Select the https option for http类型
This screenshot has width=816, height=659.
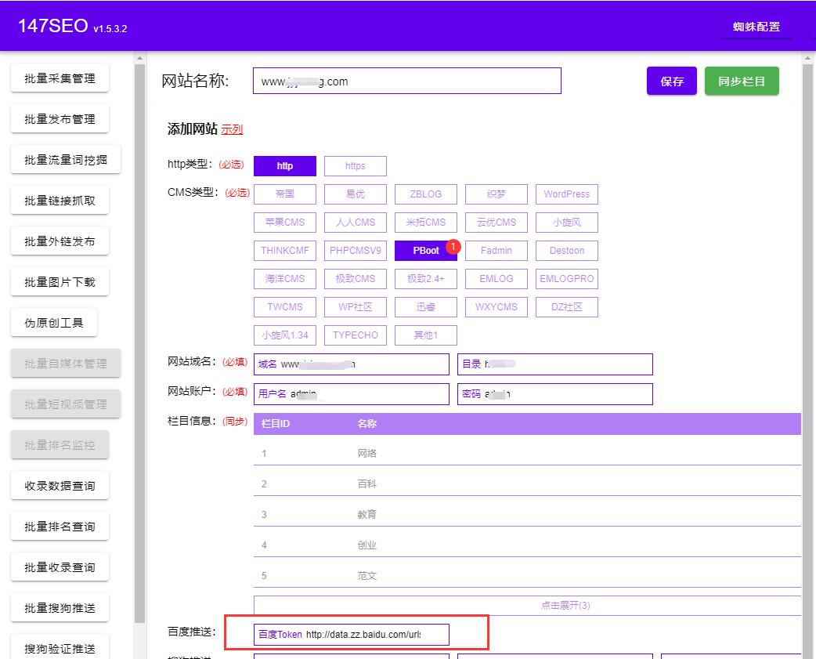(x=355, y=165)
